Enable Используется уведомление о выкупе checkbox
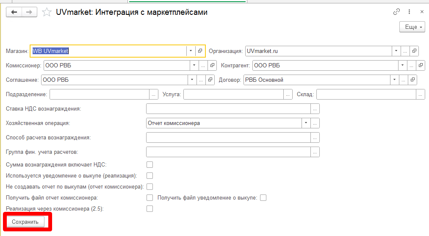Image resolution: width=429 pixels, height=236 pixels. pos(149,176)
